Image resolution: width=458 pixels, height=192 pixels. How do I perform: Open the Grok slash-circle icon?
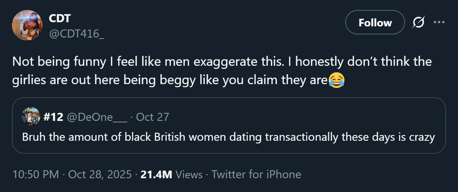pos(418,23)
